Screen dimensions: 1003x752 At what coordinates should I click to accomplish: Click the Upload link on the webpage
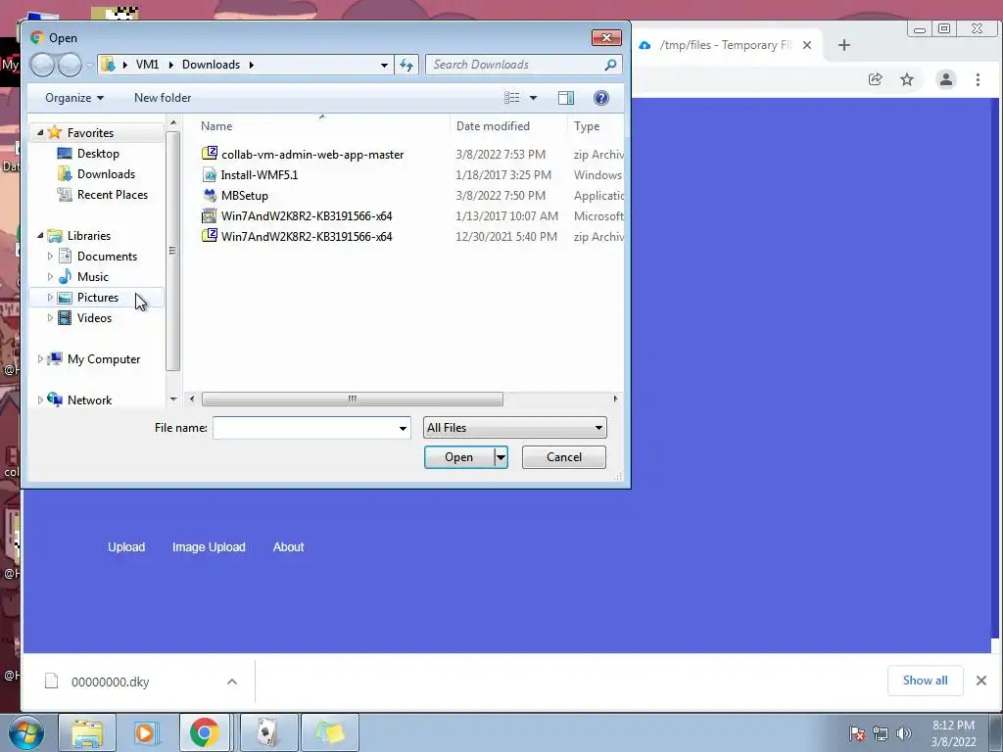click(x=126, y=546)
